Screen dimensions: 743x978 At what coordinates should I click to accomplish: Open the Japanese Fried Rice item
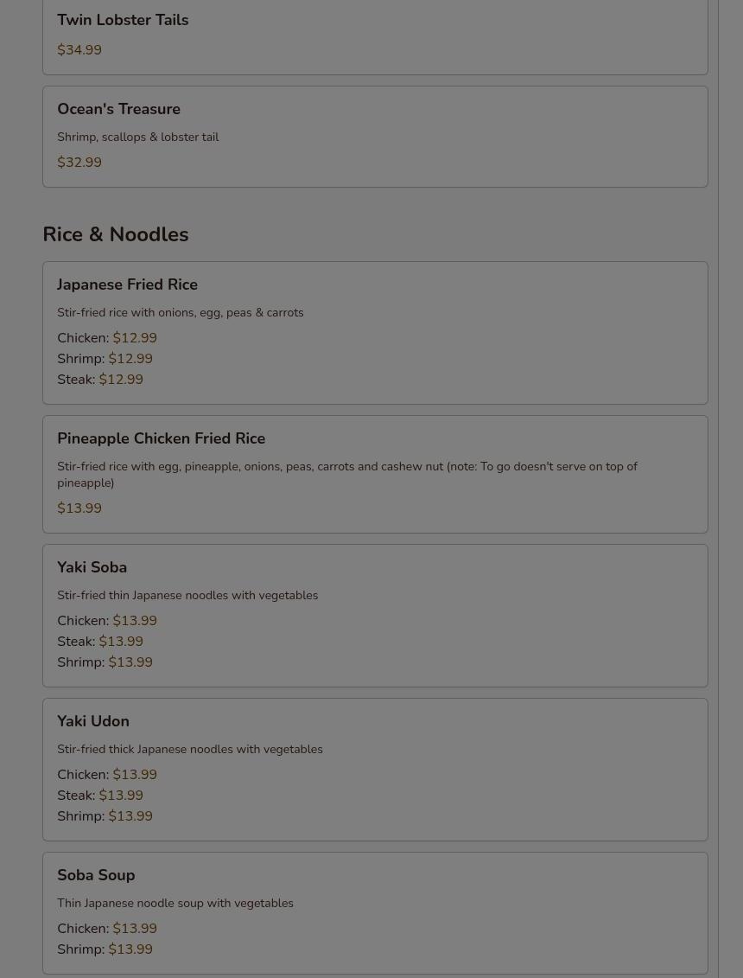pos(127,284)
